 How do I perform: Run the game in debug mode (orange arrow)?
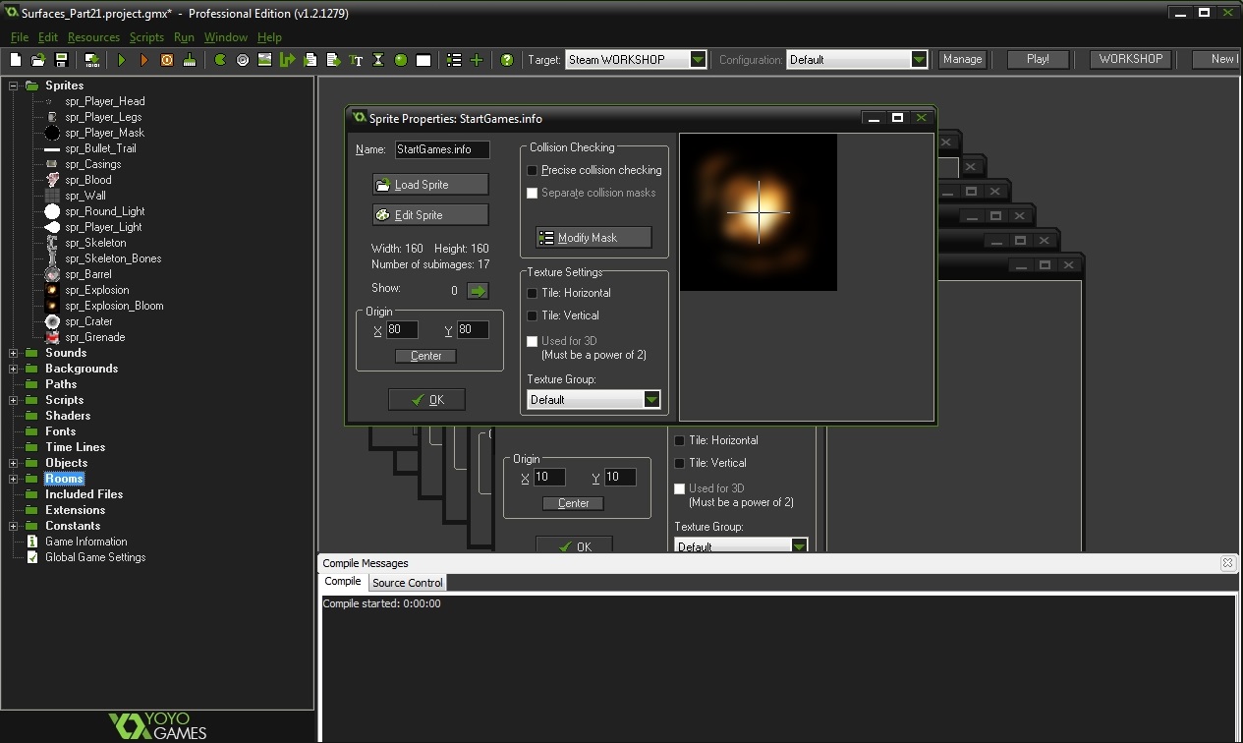pos(144,60)
